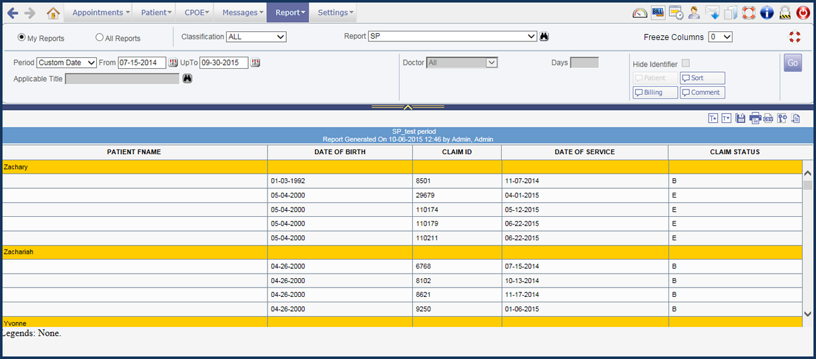Click the Days input field
816x359 pixels.
coord(584,63)
